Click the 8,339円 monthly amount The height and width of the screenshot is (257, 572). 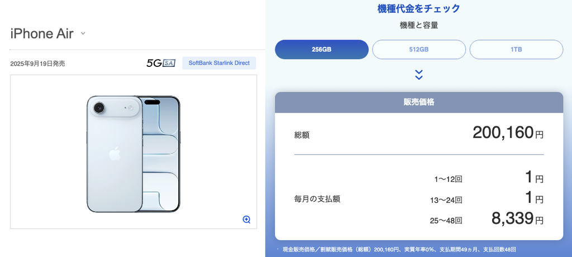517,219
